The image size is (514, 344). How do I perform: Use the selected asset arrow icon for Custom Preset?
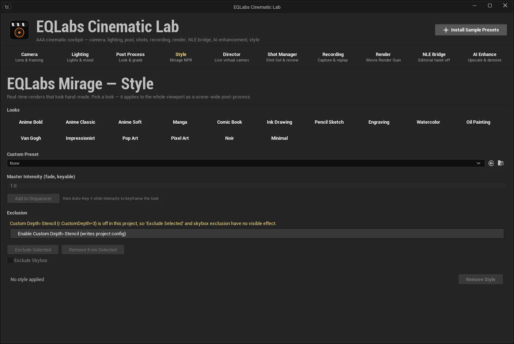[491, 163]
